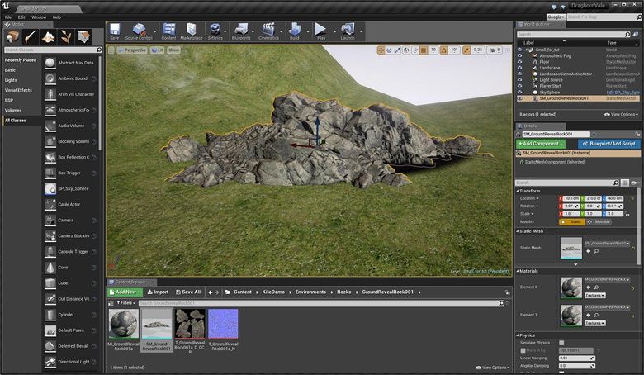Select the Paint mode brush icon
Screen dimensions: 644x375
tap(31, 37)
